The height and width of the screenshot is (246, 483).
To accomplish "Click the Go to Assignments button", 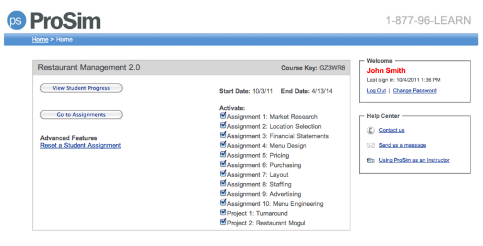I will [81, 115].
